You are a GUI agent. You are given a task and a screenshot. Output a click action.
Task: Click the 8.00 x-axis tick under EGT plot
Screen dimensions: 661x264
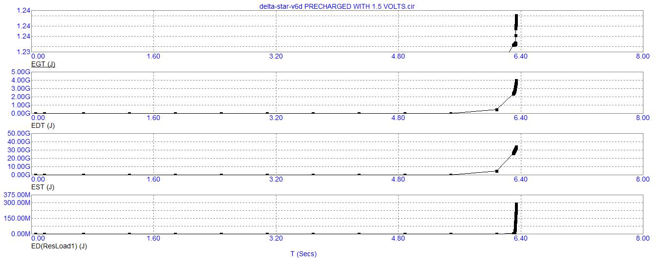643,56
